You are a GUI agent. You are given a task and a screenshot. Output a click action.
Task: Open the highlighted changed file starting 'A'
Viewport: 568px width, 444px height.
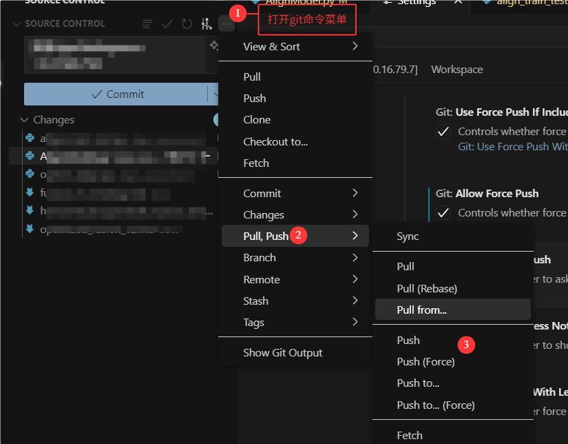tap(114, 156)
